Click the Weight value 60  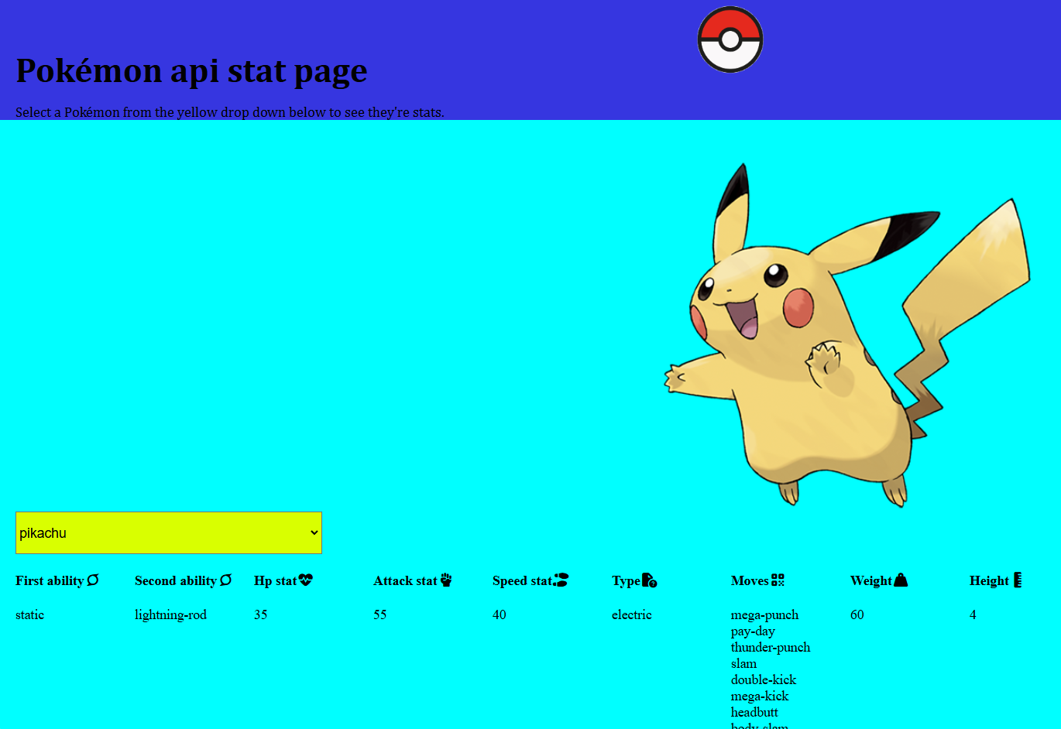[x=857, y=614]
